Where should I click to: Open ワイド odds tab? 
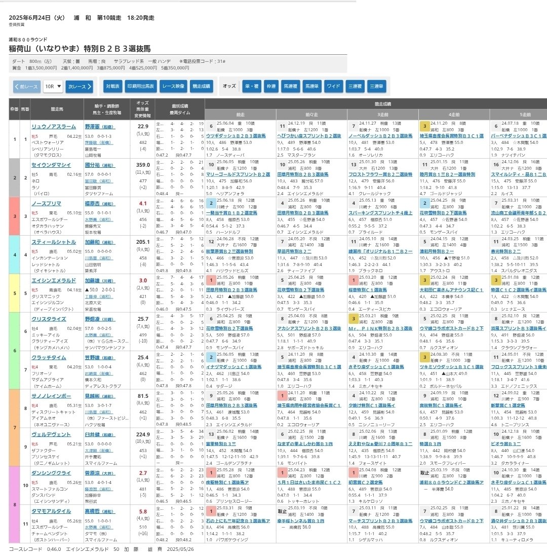pos(333,86)
